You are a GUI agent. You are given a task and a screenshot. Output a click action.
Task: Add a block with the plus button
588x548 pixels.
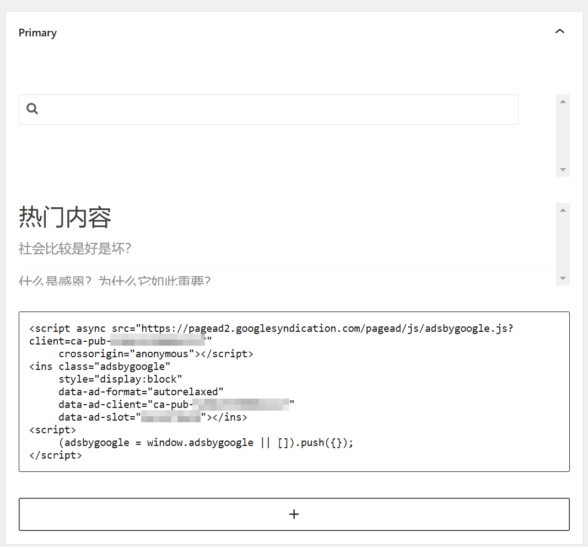pos(294,514)
